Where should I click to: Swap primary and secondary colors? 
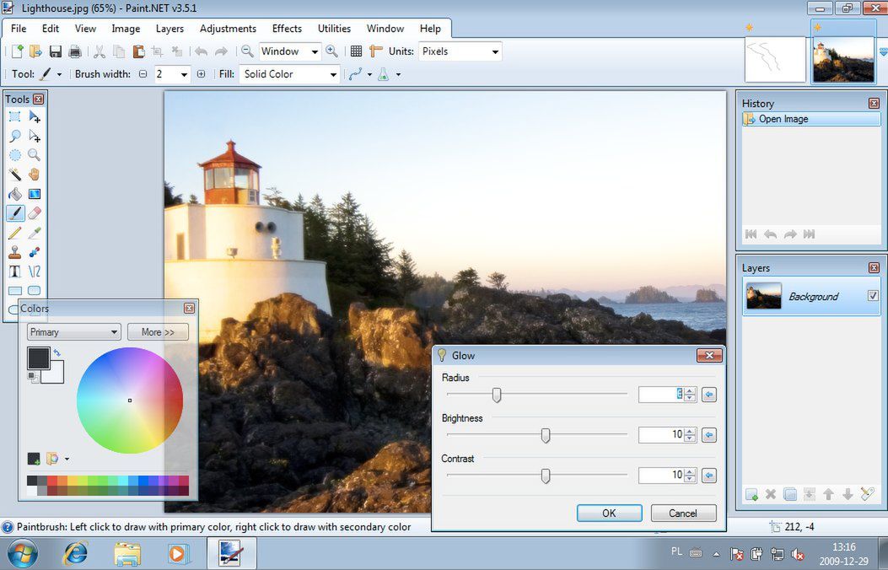(57, 352)
